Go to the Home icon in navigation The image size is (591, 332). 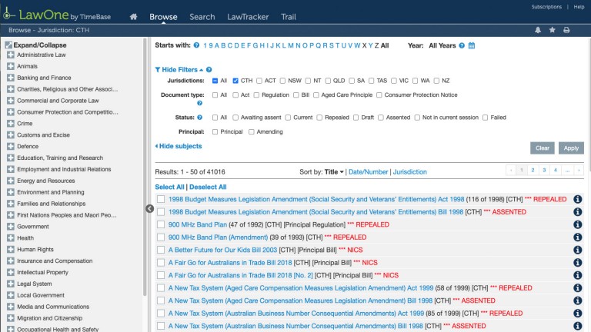point(133,17)
